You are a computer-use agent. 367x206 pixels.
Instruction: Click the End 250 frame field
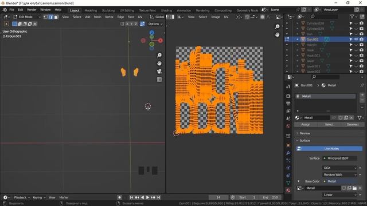pos(270,197)
